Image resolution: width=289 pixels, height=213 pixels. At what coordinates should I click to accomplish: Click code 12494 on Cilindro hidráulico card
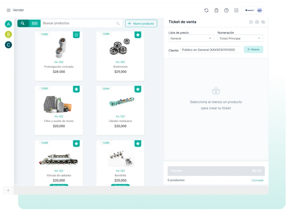coord(106,89)
